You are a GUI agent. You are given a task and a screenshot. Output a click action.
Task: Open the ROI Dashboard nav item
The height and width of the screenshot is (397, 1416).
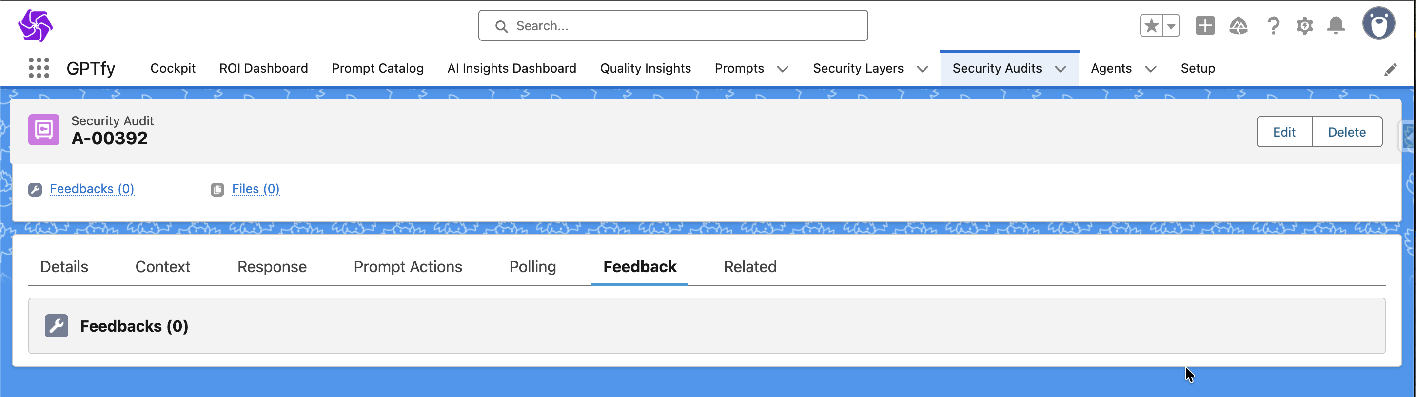pos(263,68)
